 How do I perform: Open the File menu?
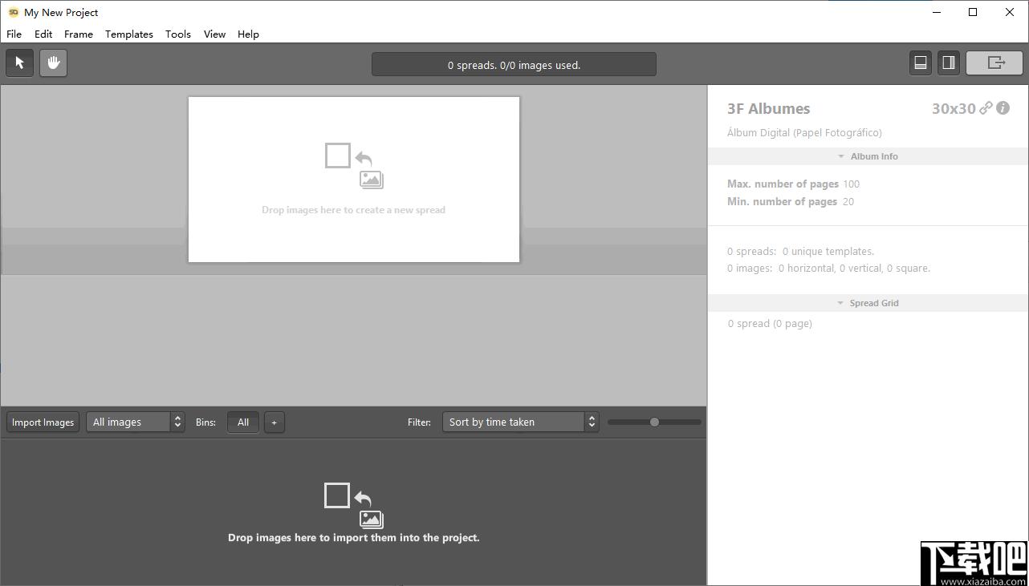[14, 34]
